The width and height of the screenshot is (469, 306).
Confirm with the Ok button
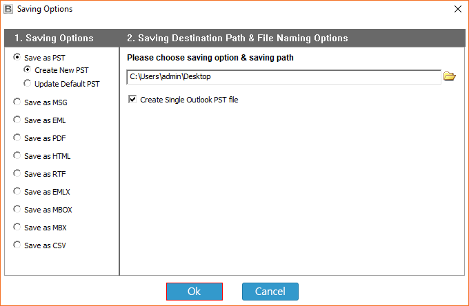pyautogui.click(x=194, y=292)
